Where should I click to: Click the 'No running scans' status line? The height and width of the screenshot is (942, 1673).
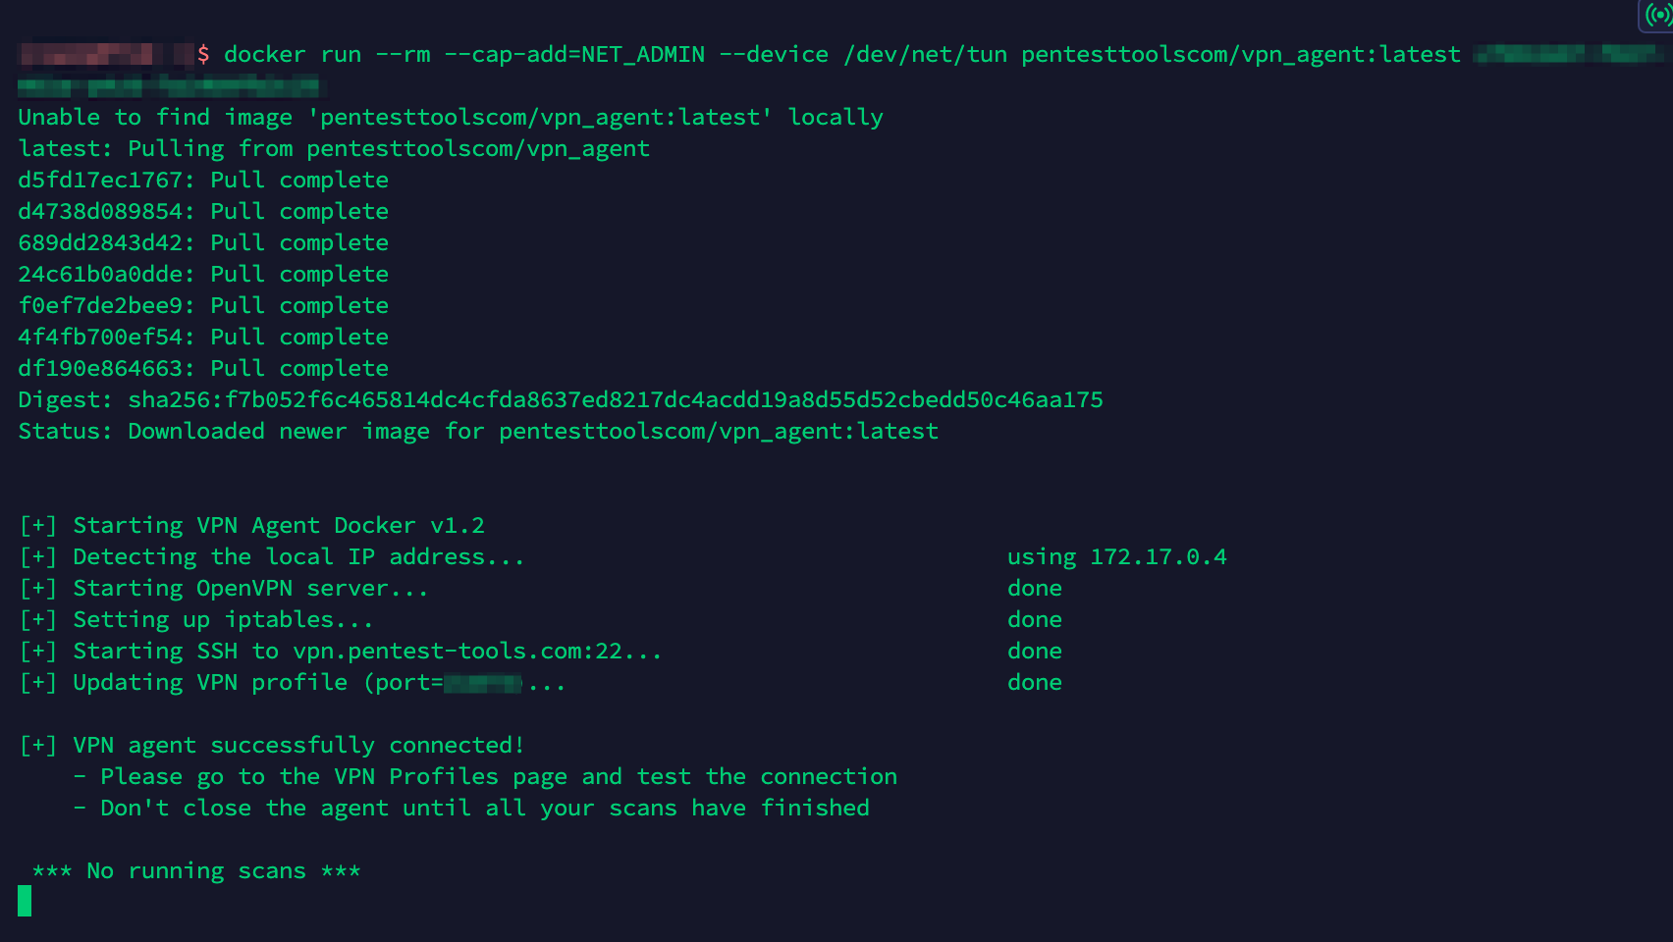tap(196, 871)
